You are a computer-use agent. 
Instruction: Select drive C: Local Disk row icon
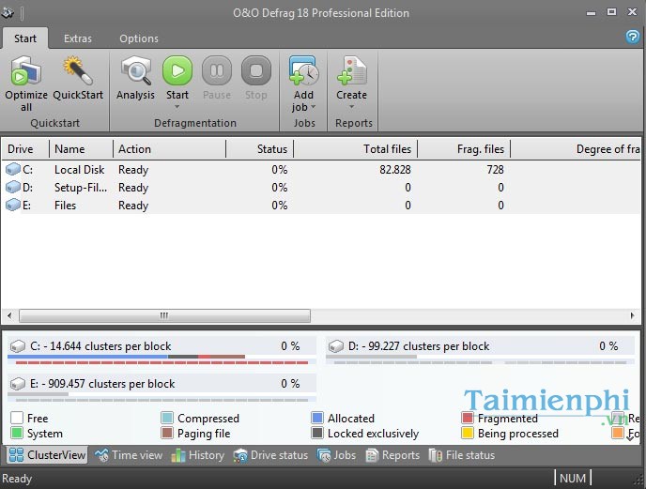click(13, 169)
